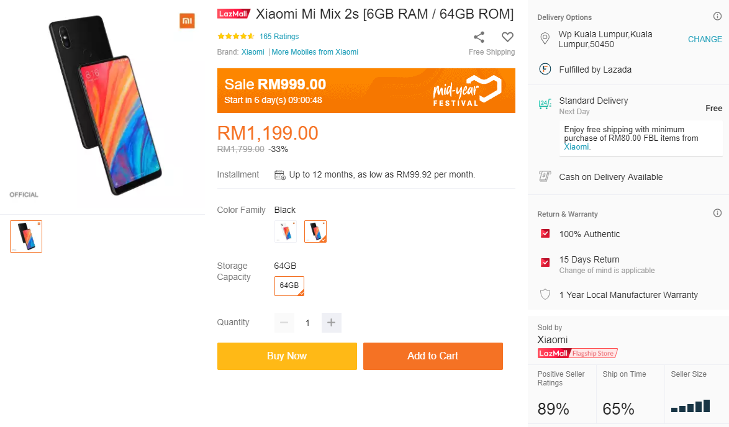Viewport: 729px width, 427px height.
Task: Click the Xiaomi Mi logo badge
Action: [x=187, y=21]
